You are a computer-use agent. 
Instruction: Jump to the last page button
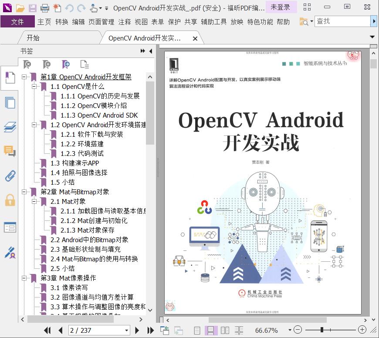[151, 330]
